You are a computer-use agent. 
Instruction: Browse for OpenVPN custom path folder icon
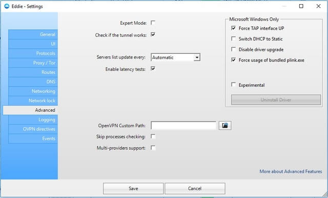pos(225,125)
